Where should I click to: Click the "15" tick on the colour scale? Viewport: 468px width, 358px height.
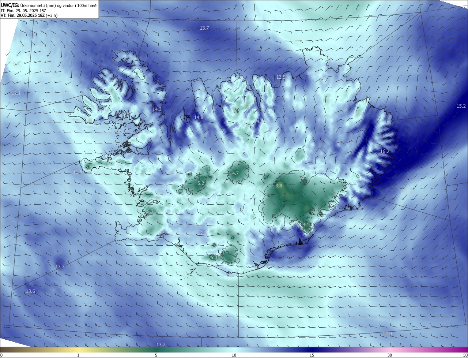pyautogui.click(x=312, y=355)
